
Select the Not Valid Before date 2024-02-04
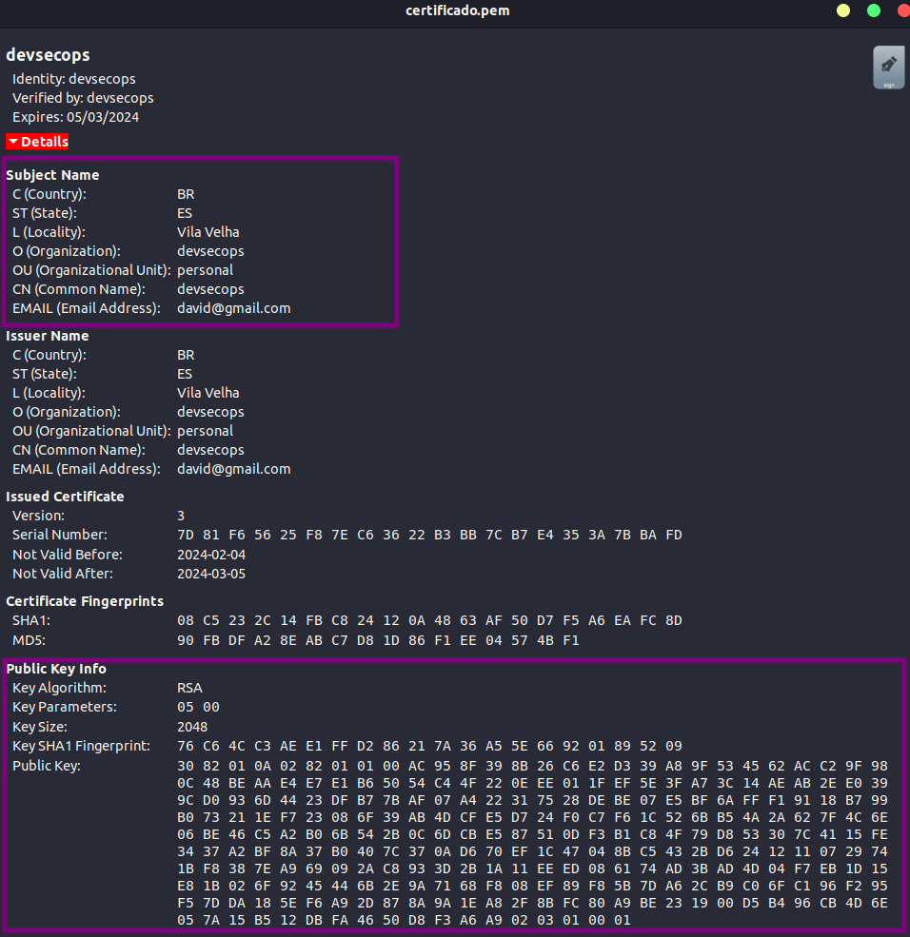click(211, 555)
